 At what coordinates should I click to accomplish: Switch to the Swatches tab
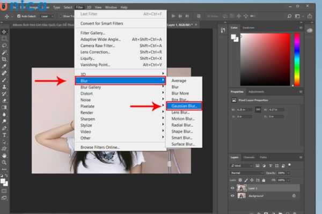248,27
